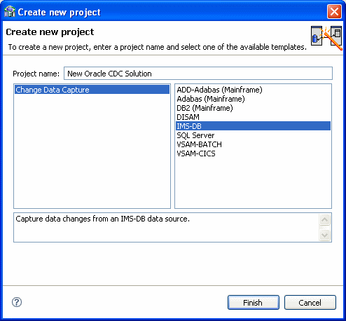The image size is (346, 321).
Task: Open the help question mark icon
Action: 17,302
